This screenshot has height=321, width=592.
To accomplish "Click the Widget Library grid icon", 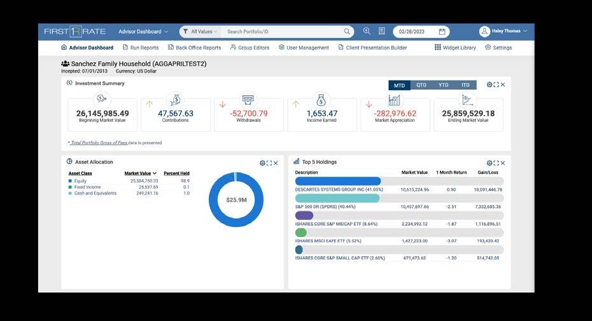I will tap(437, 47).
